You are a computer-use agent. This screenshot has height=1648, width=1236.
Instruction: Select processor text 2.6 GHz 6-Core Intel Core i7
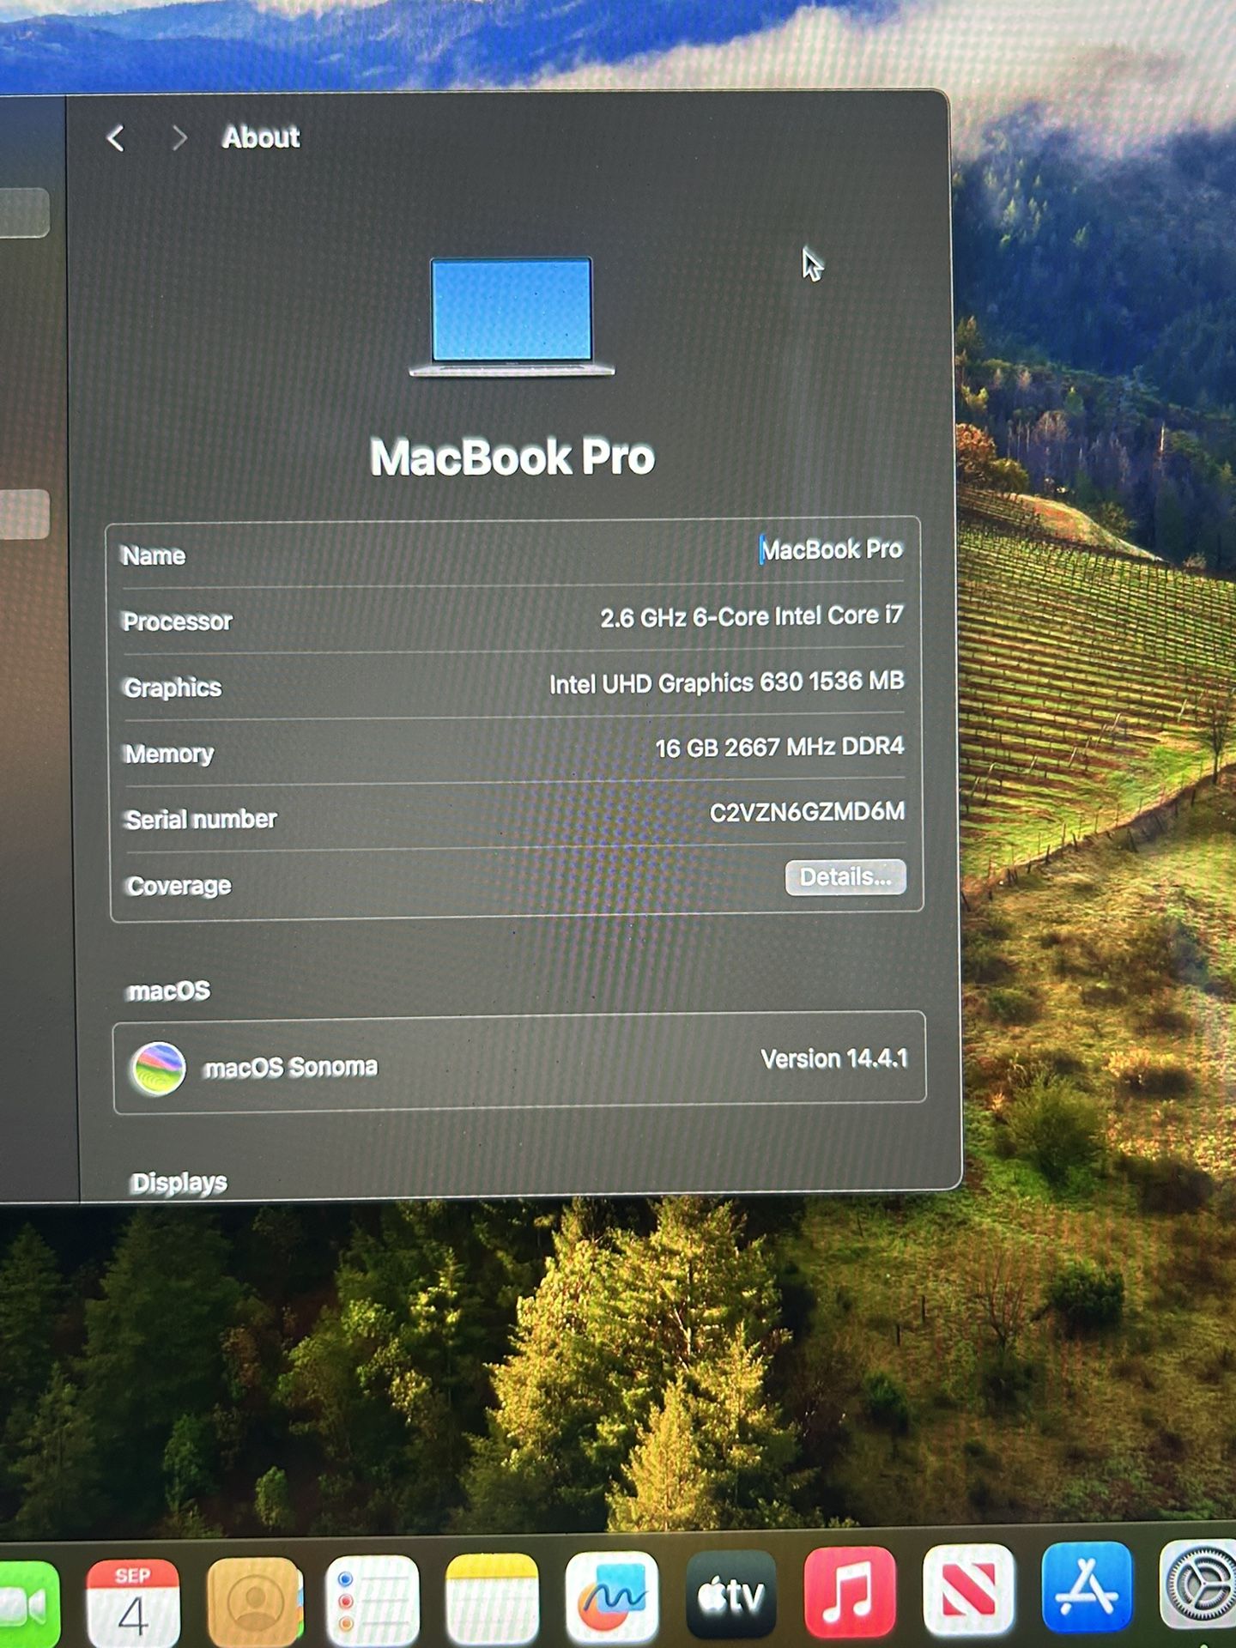[751, 616]
